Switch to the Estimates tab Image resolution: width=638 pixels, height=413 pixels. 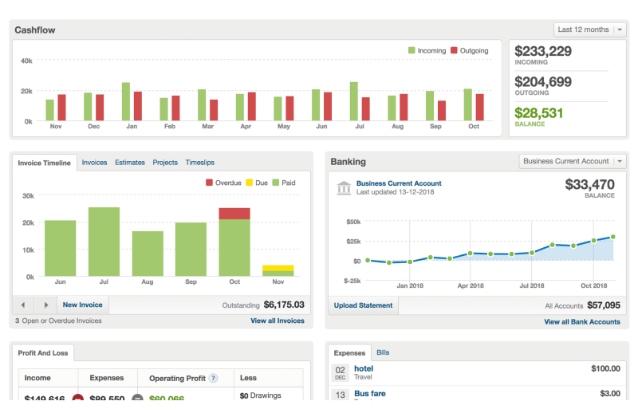pos(130,163)
